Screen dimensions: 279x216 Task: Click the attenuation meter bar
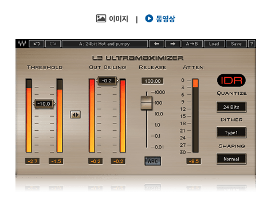point(195,115)
